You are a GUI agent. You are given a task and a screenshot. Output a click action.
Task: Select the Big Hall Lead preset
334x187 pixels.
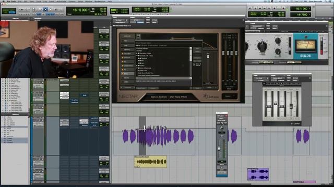click(142, 71)
